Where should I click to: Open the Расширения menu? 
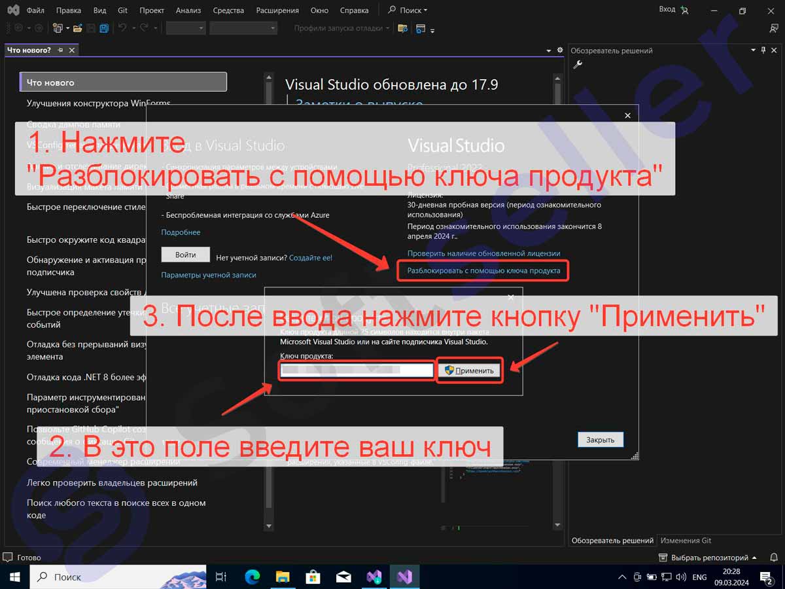pos(277,10)
